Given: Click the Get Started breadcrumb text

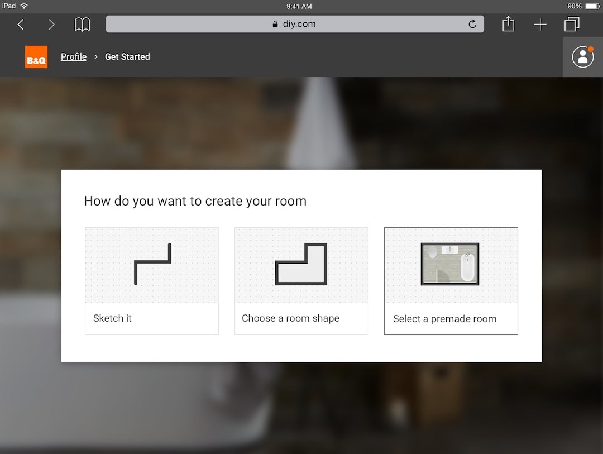Looking at the screenshot, I should point(127,56).
